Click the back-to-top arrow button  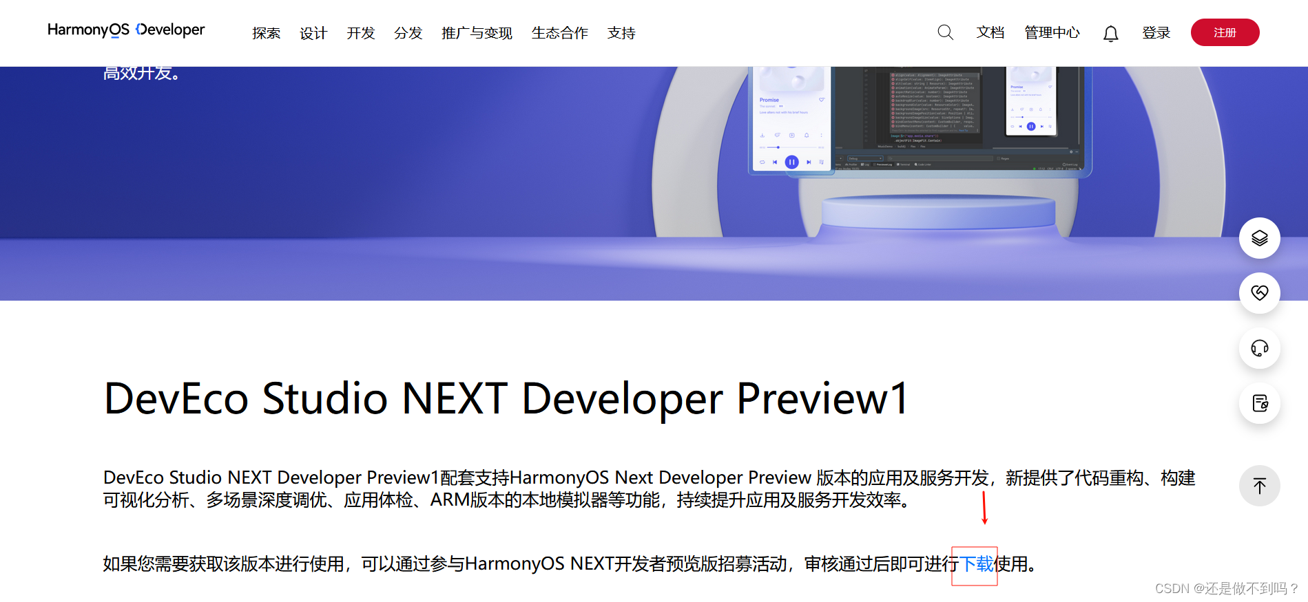pos(1259,486)
